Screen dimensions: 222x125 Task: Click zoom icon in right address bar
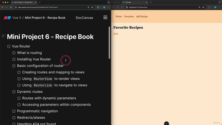click(199, 7)
